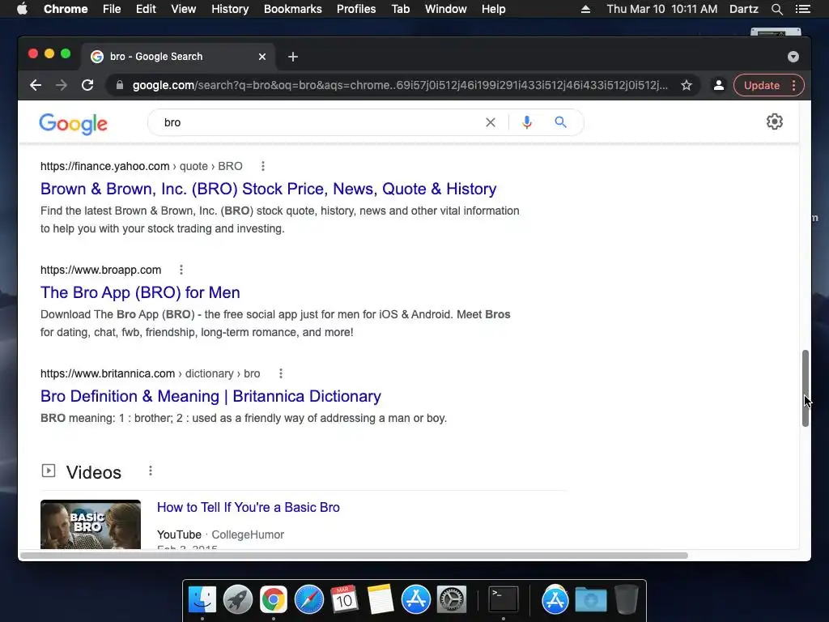The image size is (829, 622).
Task: Open the Window menu
Action: [446, 9]
